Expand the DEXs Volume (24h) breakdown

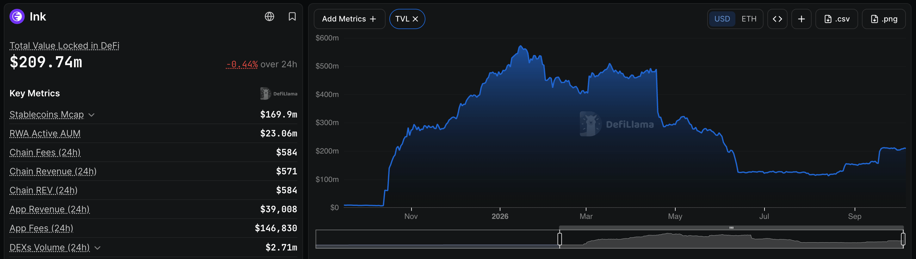(x=97, y=248)
